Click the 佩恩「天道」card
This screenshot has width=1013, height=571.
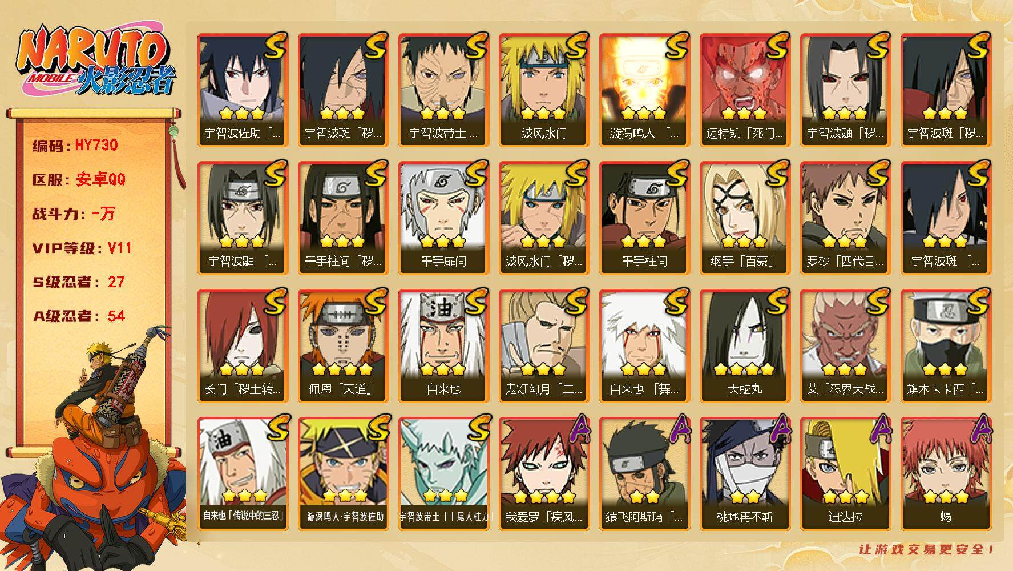pyautogui.click(x=343, y=346)
